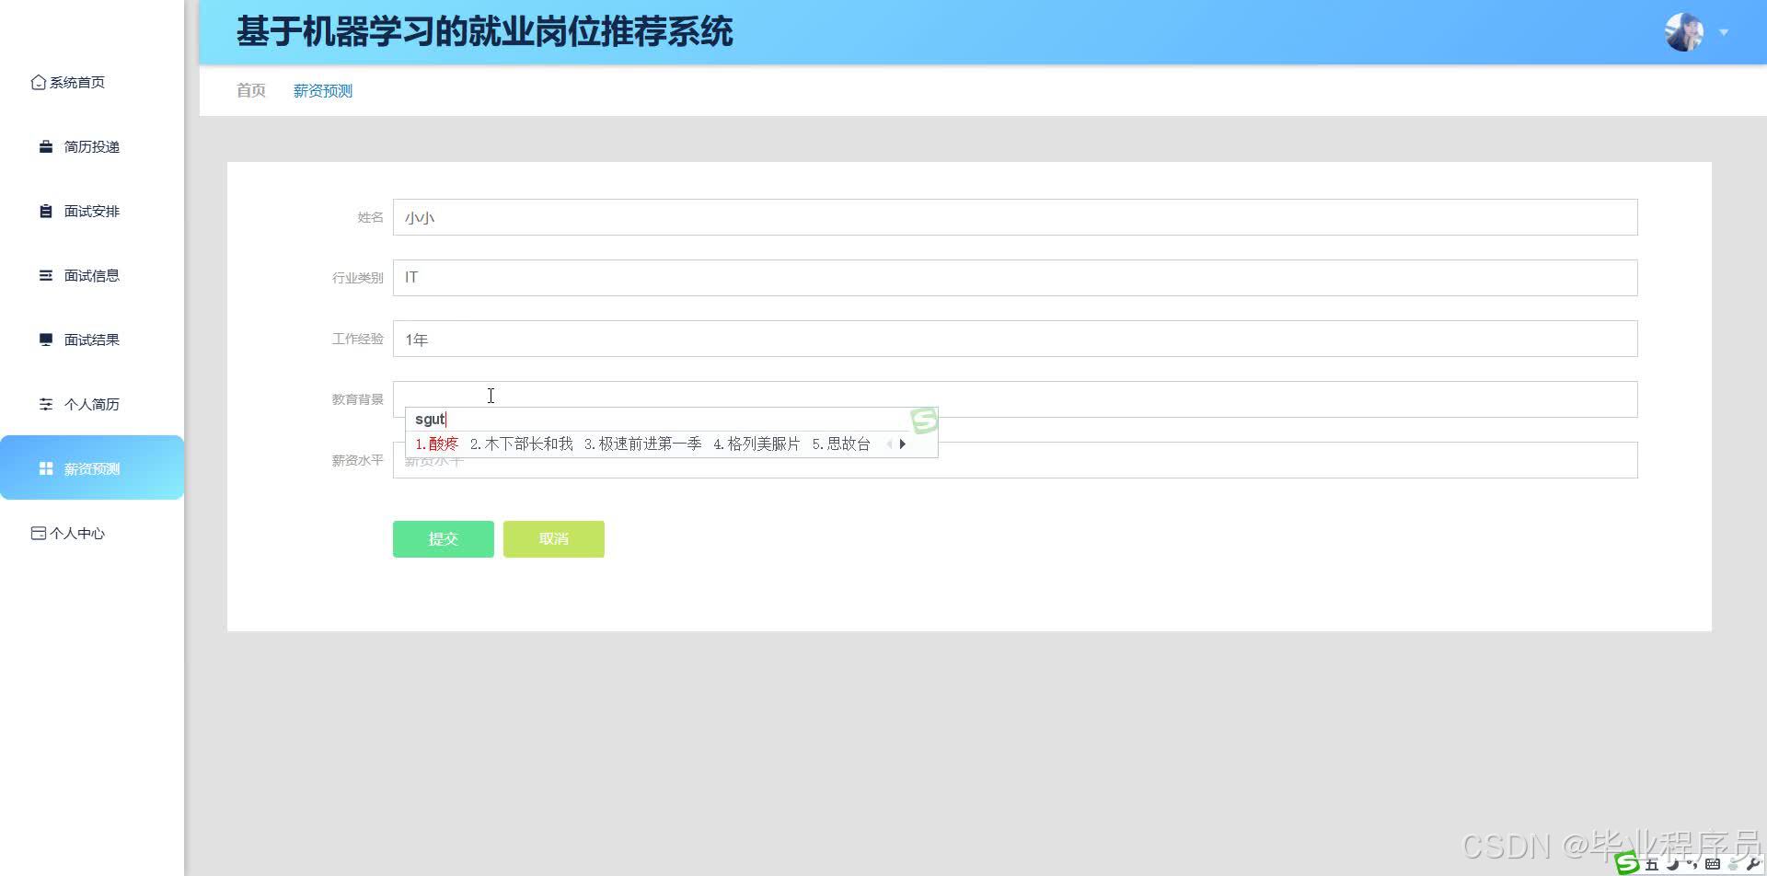Show previous page of IME candidates
1767x876 pixels.
point(889,444)
